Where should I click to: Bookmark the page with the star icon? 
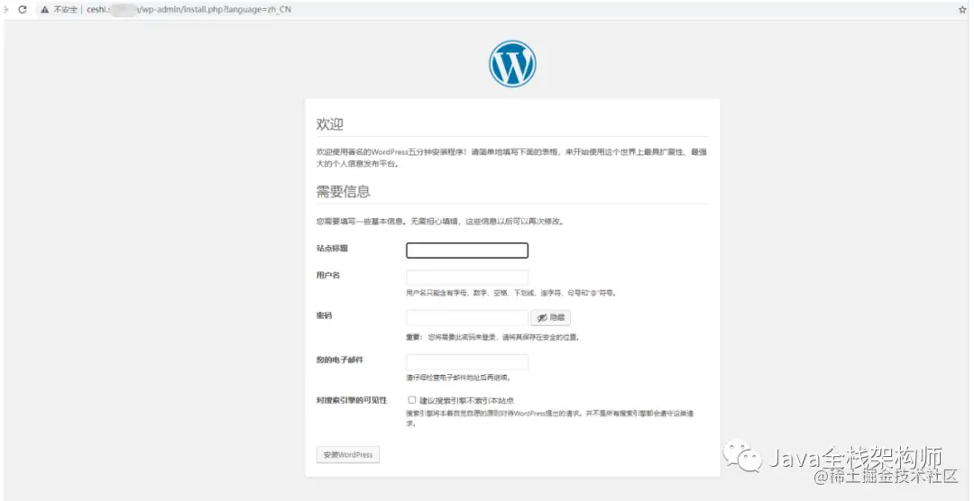click(963, 9)
